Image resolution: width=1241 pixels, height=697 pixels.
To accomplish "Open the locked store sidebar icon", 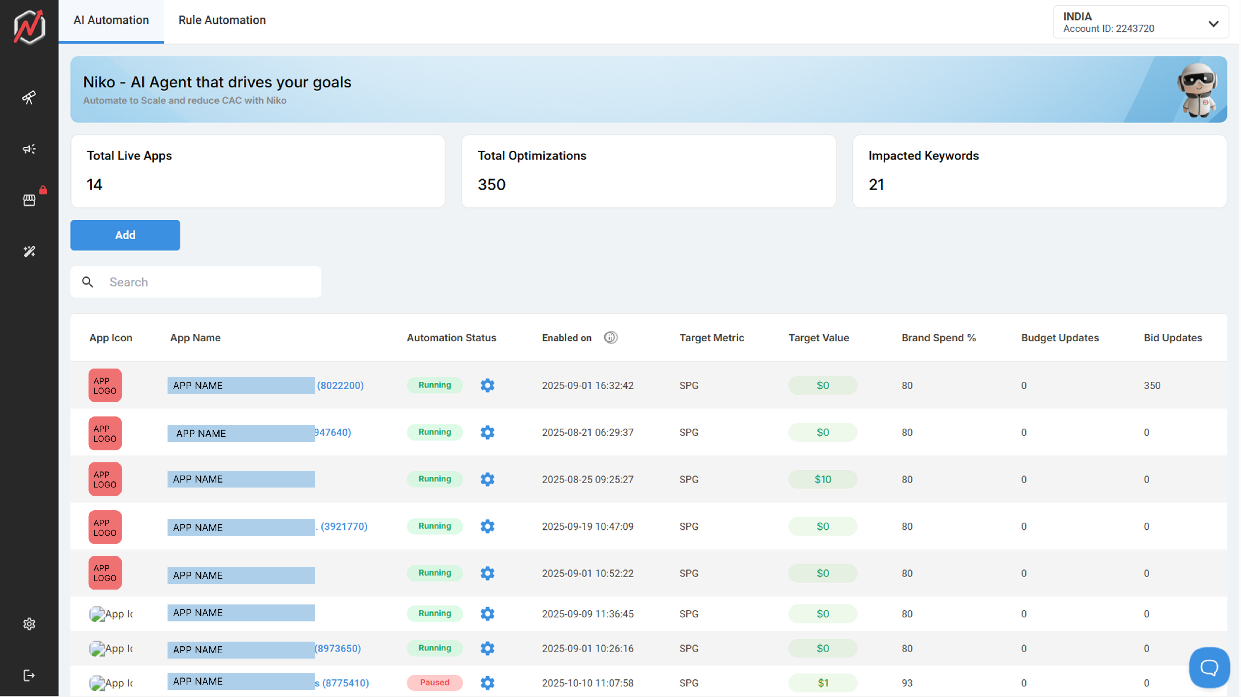I will pos(29,200).
